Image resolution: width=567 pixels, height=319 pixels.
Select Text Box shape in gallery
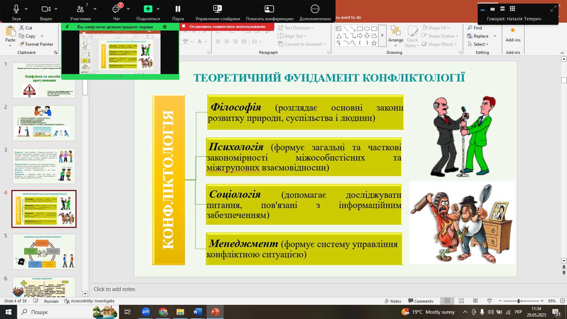click(338, 28)
